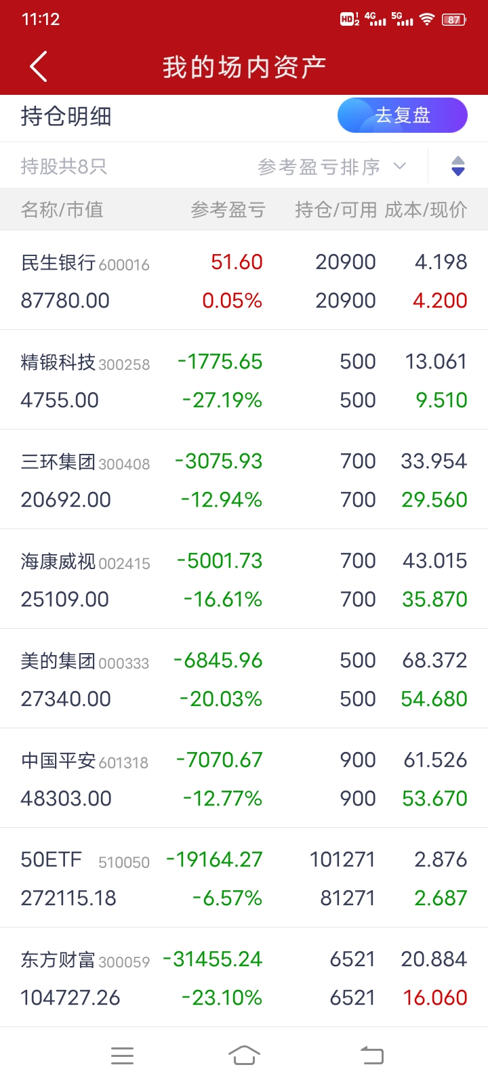The width and height of the screenshot is (488, 1084).
Task: Open the 50ETF holding details
Action: coord(244,878)
